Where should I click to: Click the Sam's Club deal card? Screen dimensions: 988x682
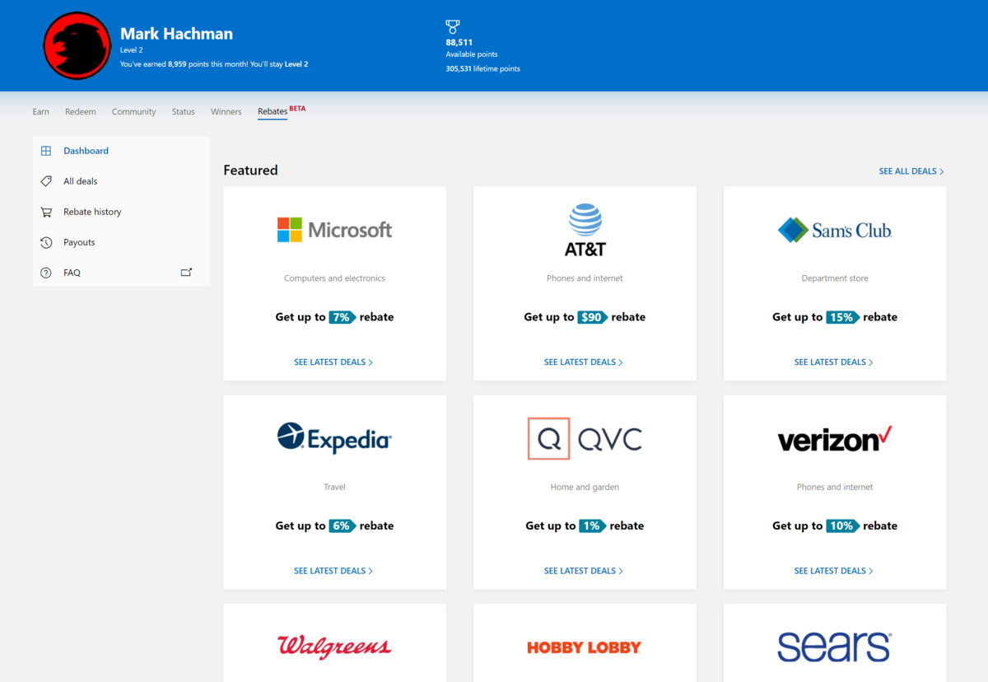pyautogui.click(x=834, y=283)
